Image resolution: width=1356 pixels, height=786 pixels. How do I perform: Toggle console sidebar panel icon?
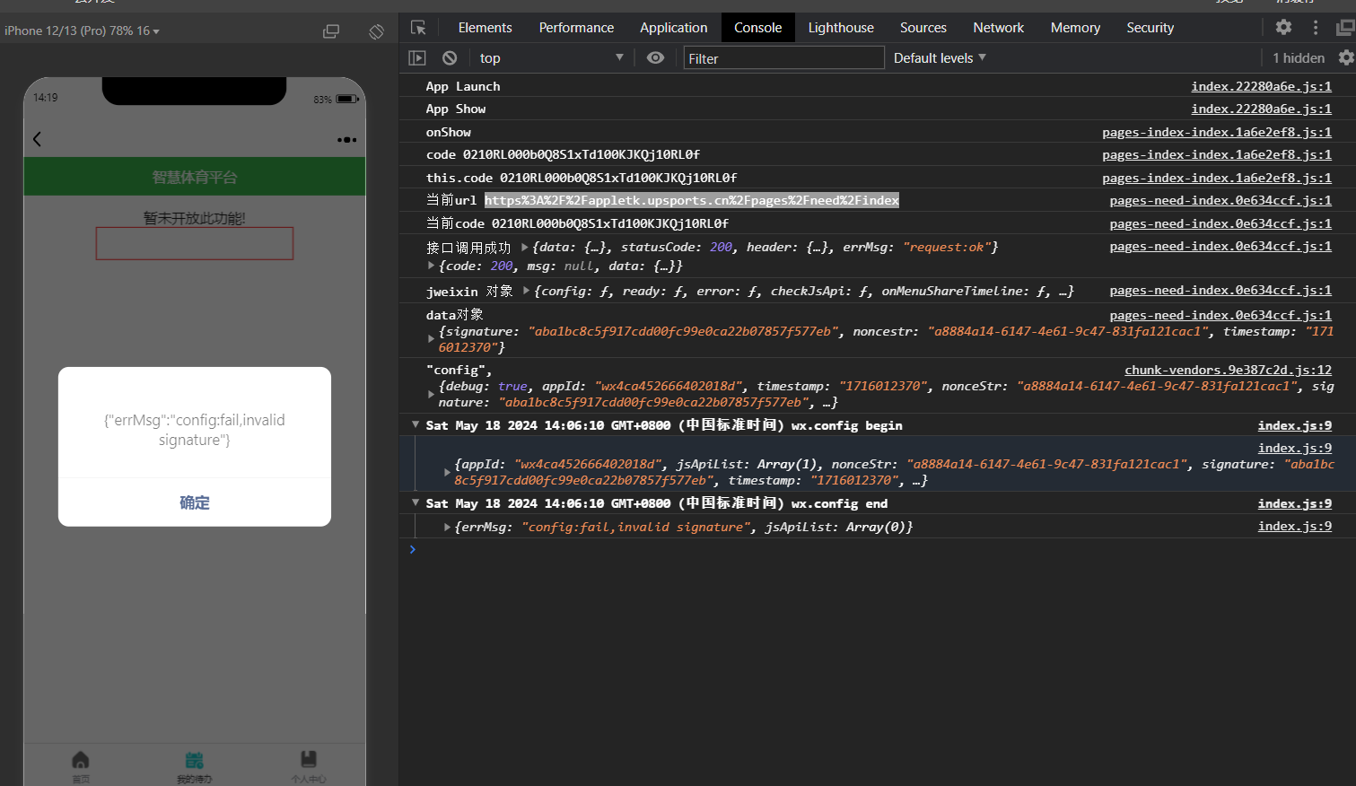(x=417, y=57)
